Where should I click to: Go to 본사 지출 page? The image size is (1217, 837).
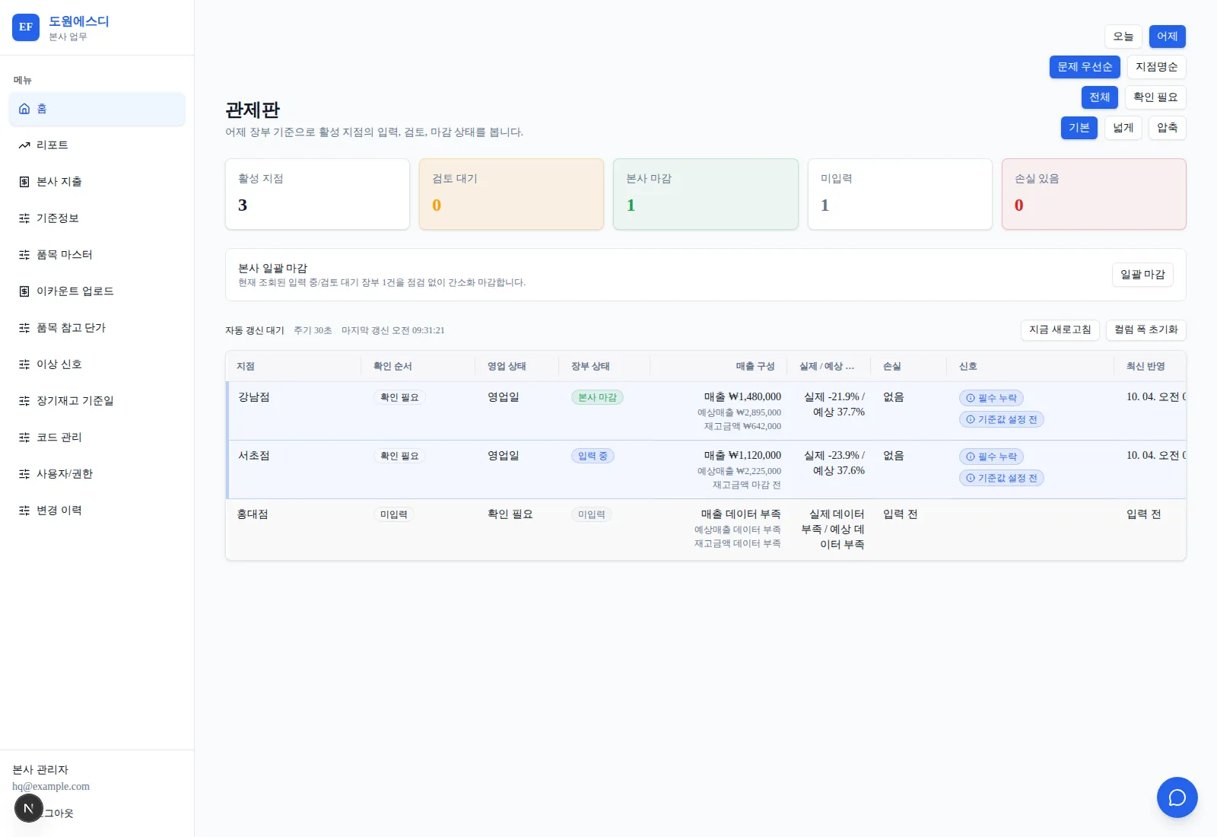click(97, 182)
